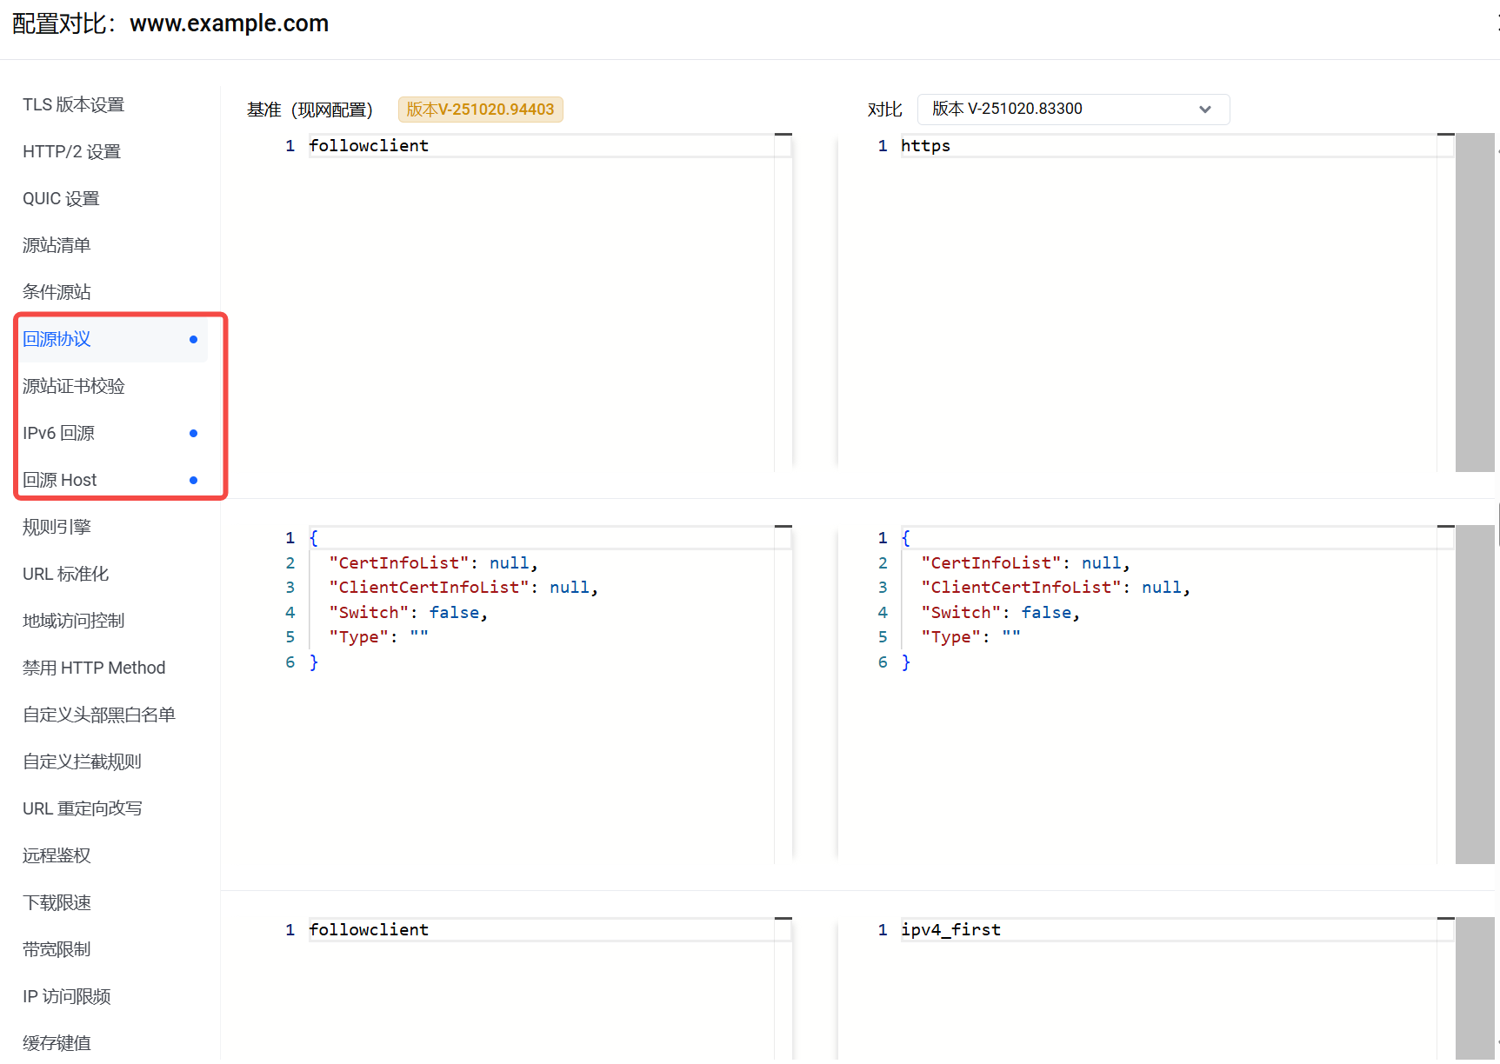Click the 版本V-251020.94403 baseline tag
Viewport: 1500px width, 1064px height.
coord(480,110)
